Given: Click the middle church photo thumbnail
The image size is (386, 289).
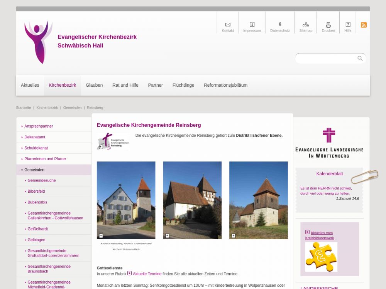Looking at the screenshot, I should click(x=192, y=200).
